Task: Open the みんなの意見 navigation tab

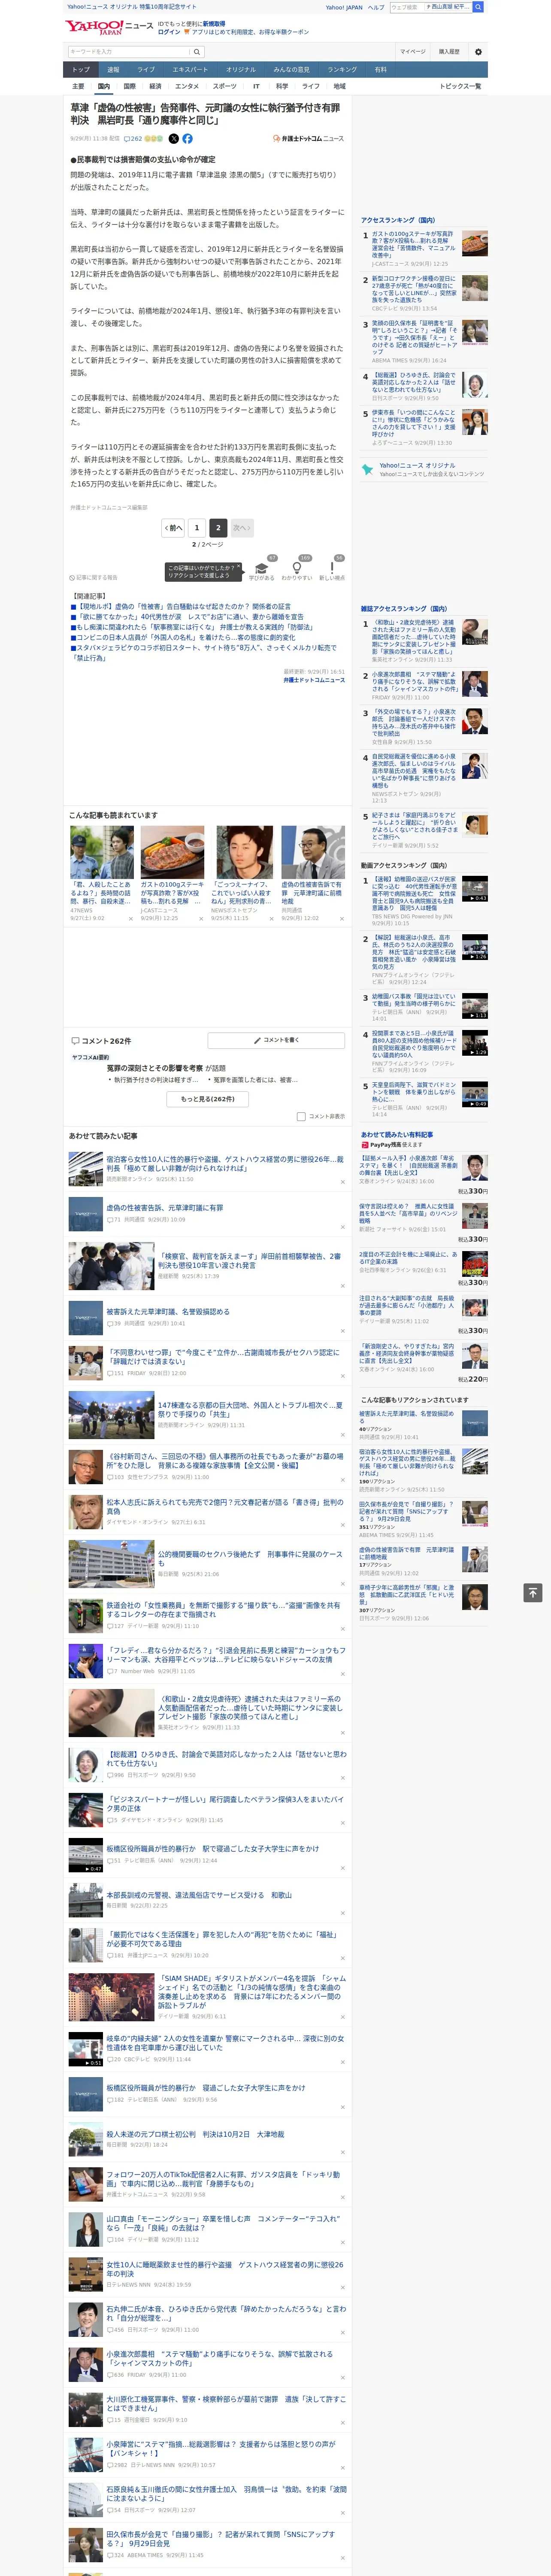Action: point(291,70)
